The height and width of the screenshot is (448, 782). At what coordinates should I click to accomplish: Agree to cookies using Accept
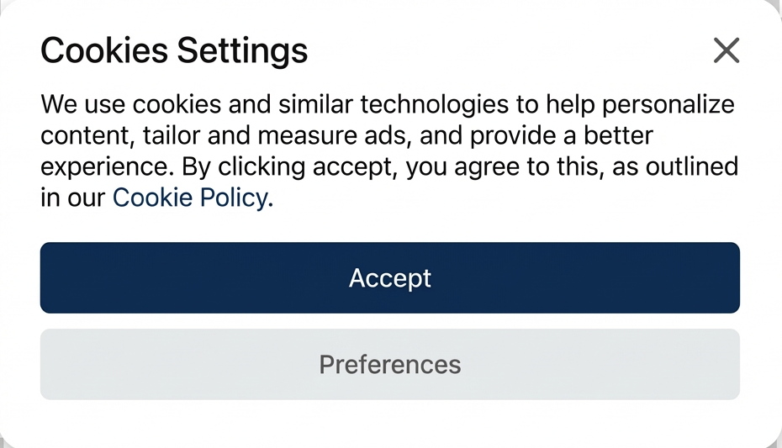click(390, 278)
